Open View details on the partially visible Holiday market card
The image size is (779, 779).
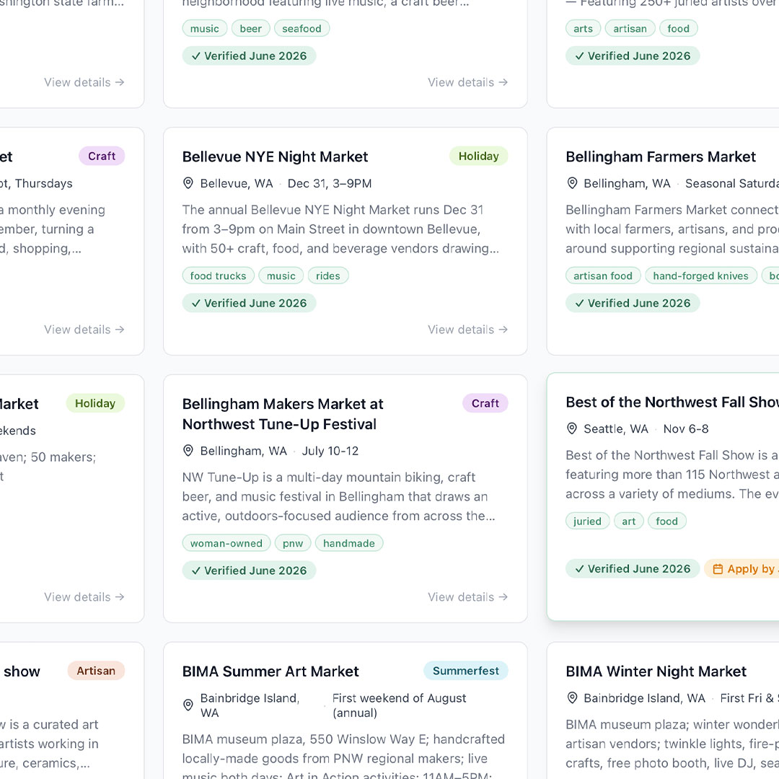pyautogui.click(x=84, y=597)
